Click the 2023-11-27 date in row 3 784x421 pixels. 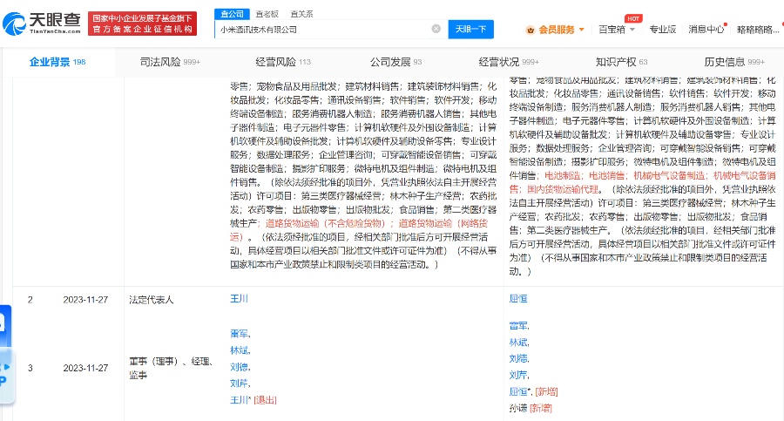coord(85,368)
